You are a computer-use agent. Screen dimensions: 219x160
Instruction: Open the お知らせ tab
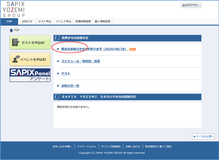click(x=27, y=22)
